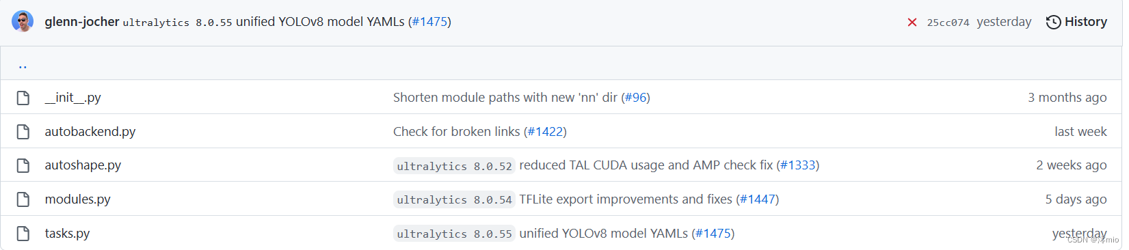
Task: Open pull request #1447 link
Action: tap(758, 199)
